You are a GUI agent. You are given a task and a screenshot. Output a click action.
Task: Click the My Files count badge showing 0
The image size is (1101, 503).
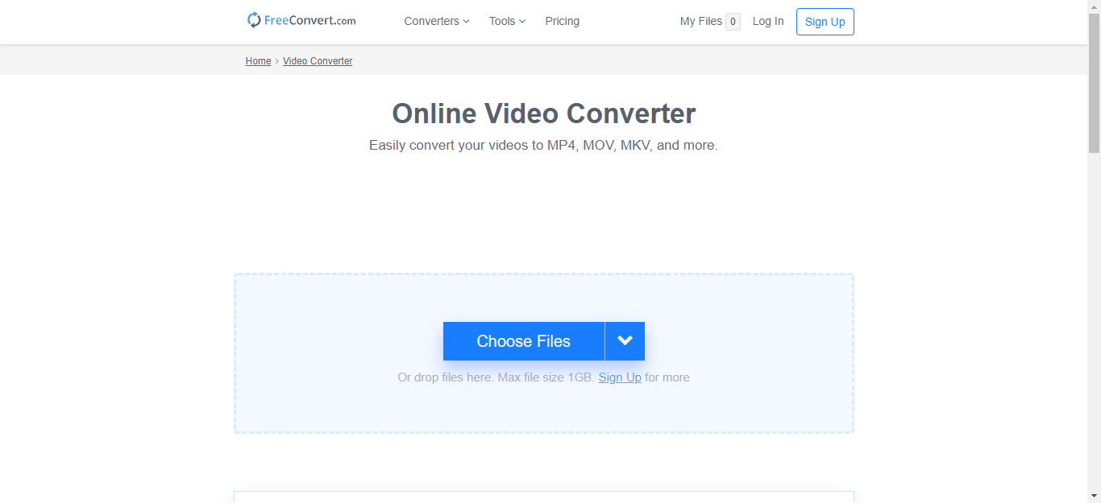pos(733,22)
